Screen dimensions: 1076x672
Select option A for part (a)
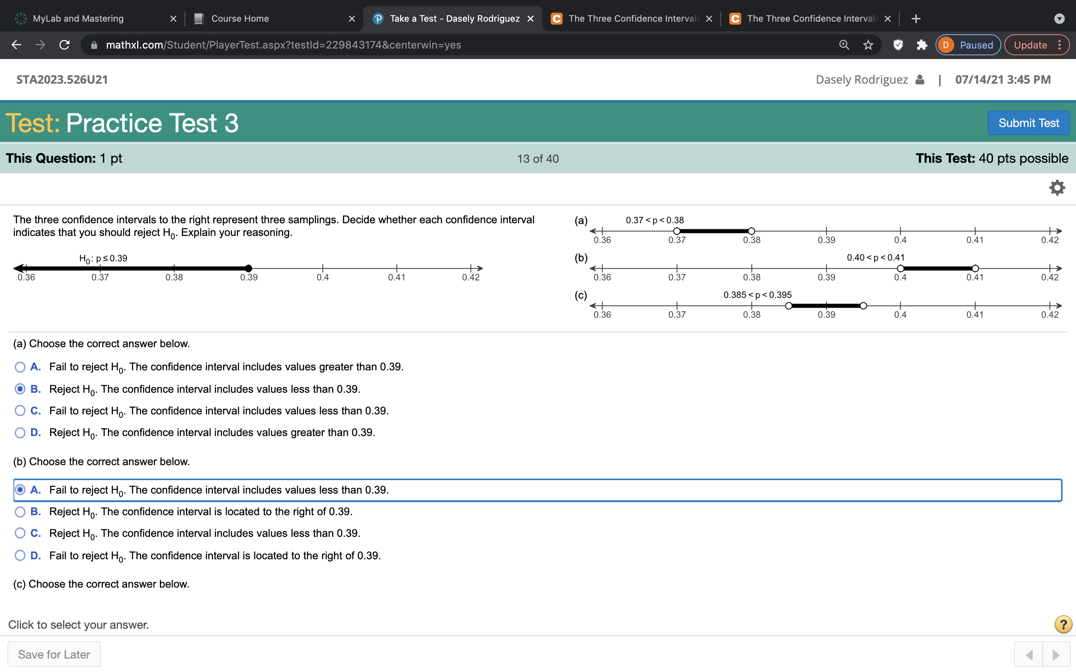tap(20, 367)
